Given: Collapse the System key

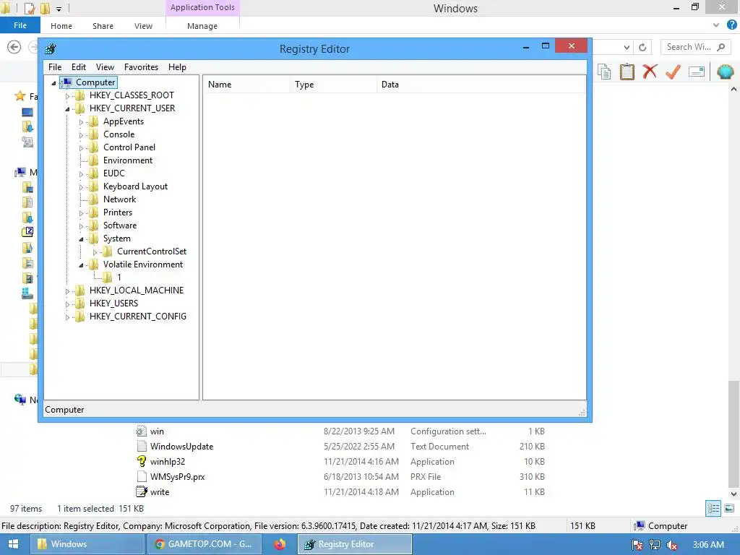Looking at the screenshot, I should coord(81,239).
